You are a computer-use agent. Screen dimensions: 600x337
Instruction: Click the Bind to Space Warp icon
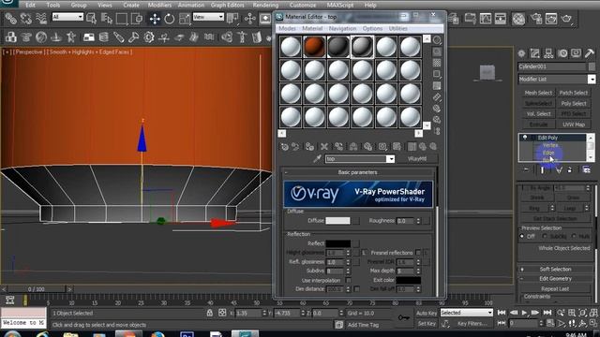click(x=41, y=18)
